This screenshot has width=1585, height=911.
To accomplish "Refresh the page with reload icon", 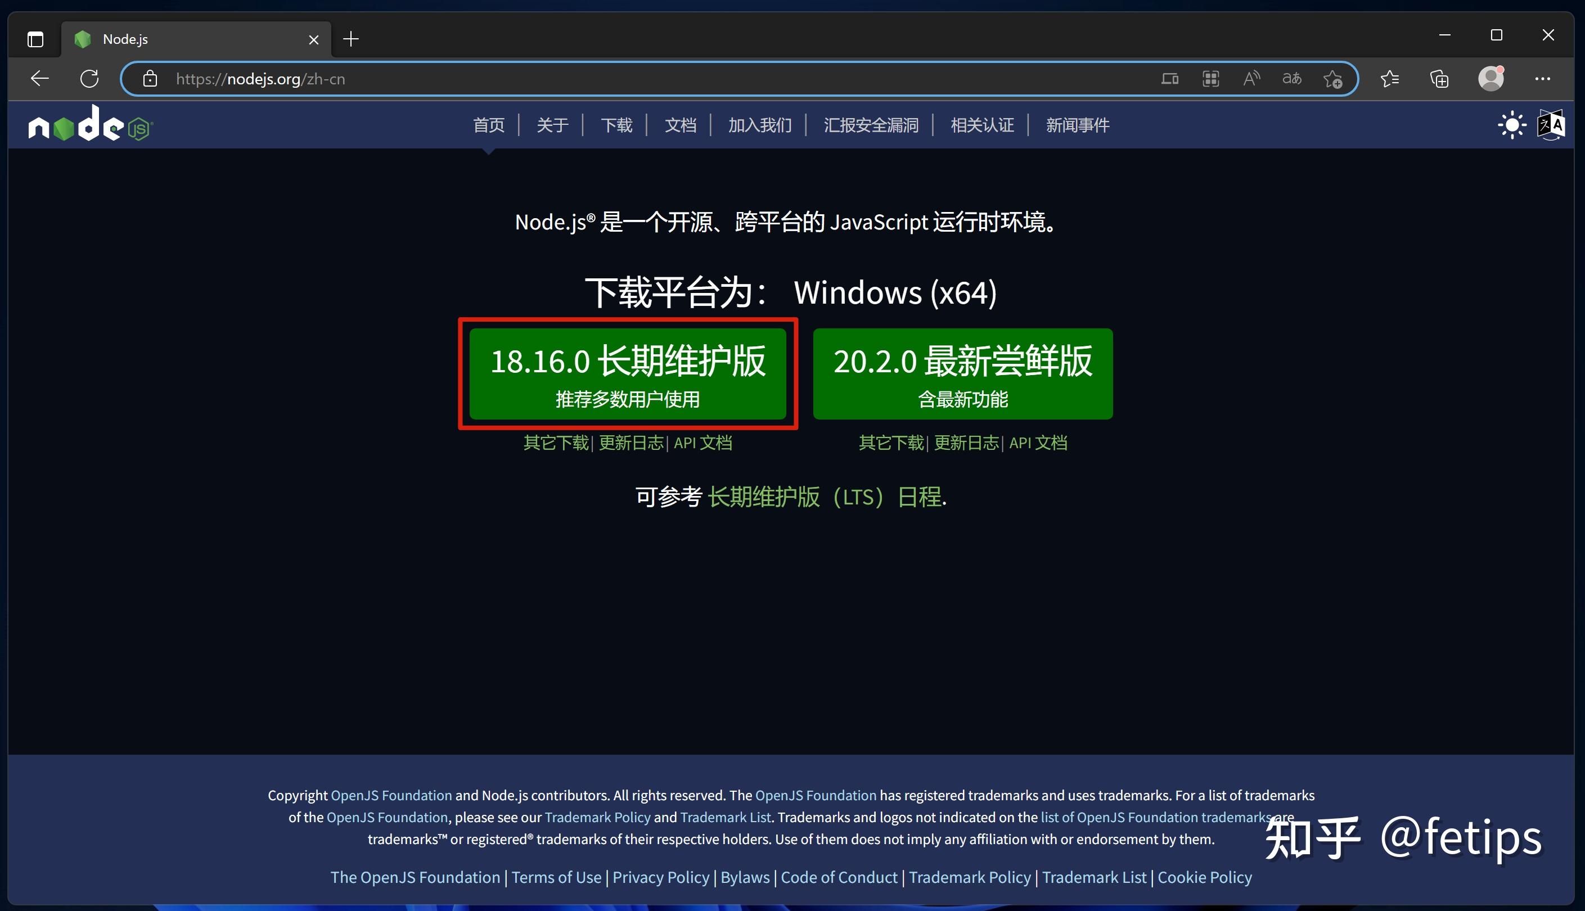I will [89, 79].
